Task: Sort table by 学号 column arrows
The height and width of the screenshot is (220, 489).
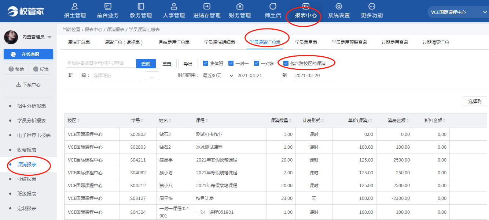Action: click(x=142, y=121)
